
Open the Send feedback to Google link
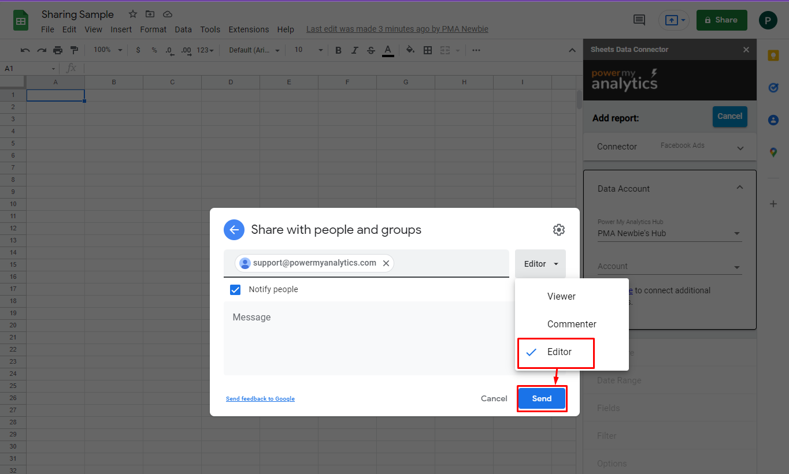point(260,398)
